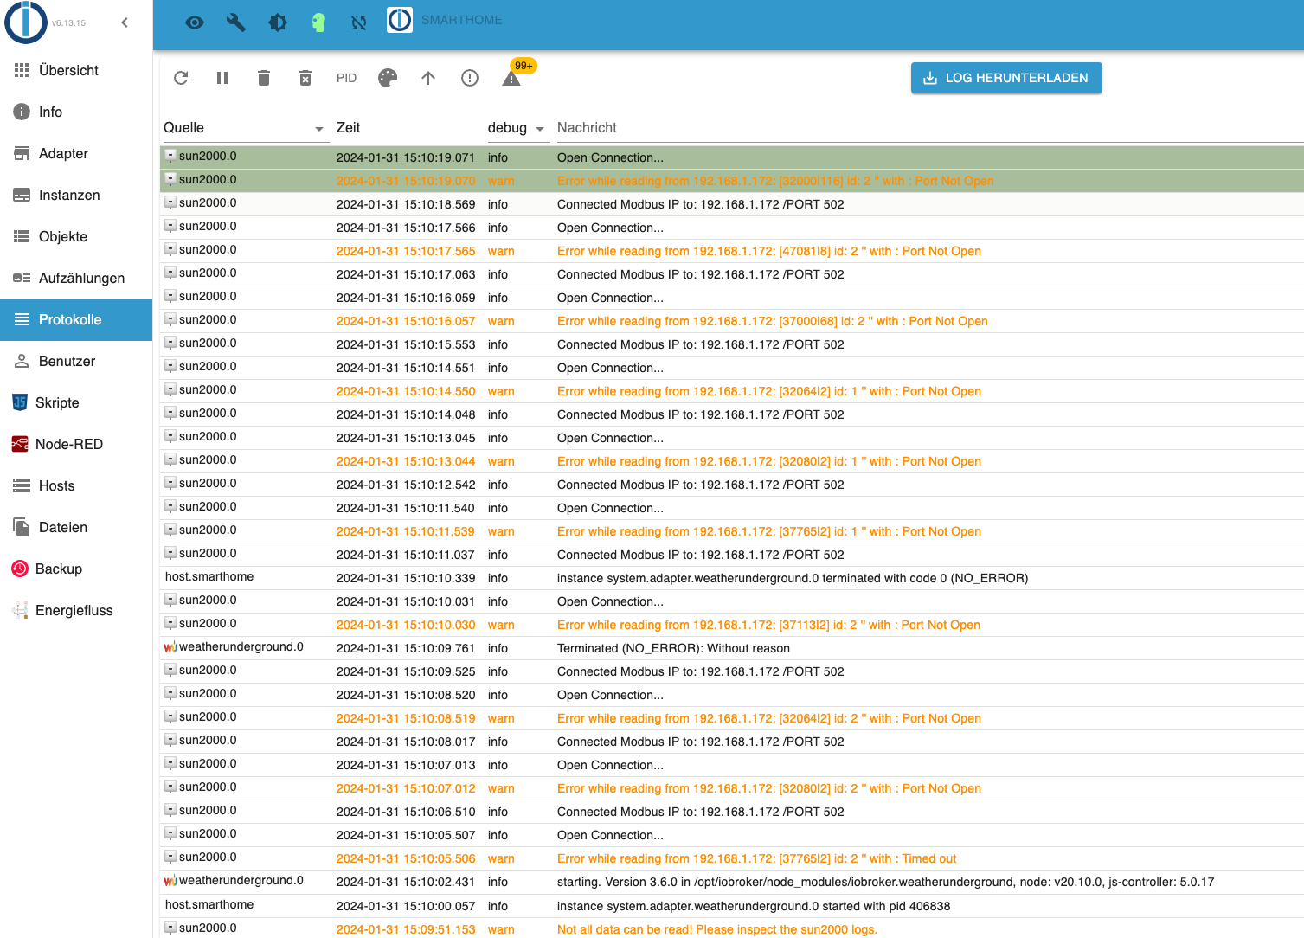Viewport: 1304px width, 938px height.
Task: Switch theme with the brightness icon
Action: pyautogui.click(x=277, y=22)
